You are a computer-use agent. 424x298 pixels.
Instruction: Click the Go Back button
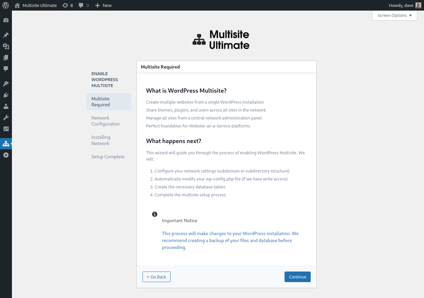[x=156, y=277]
